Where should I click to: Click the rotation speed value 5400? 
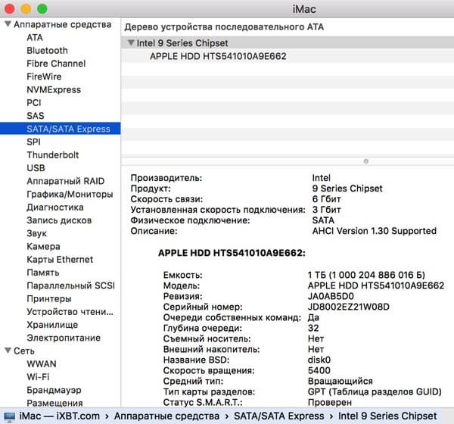pyautogui.click(x=319, y=370)
